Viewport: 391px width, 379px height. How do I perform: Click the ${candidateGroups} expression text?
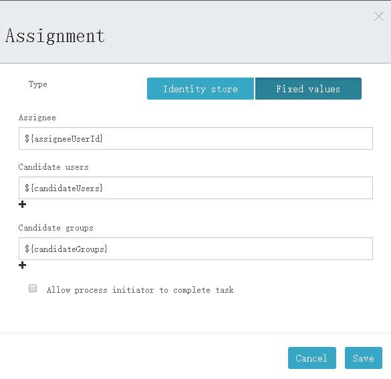66,249
